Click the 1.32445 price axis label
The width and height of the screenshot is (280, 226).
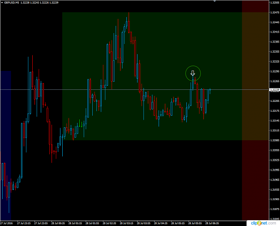pyautogui.click(x=275, y=22)
